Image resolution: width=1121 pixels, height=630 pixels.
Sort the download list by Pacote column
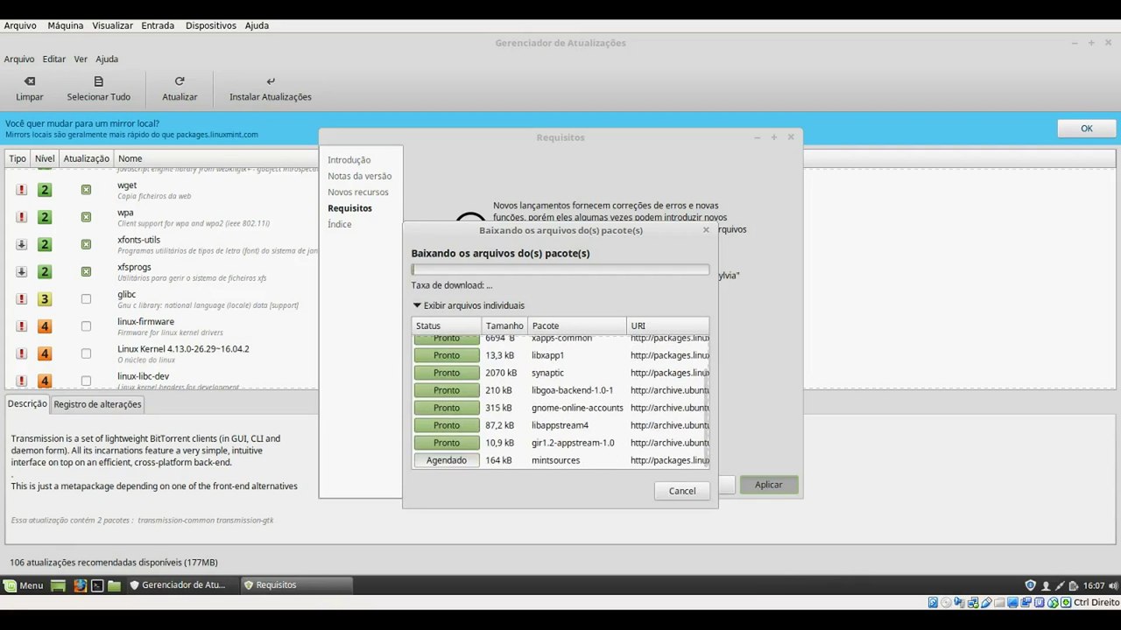(x=577, y=325)
